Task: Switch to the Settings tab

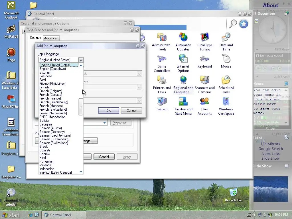Action: click(35, 38)
